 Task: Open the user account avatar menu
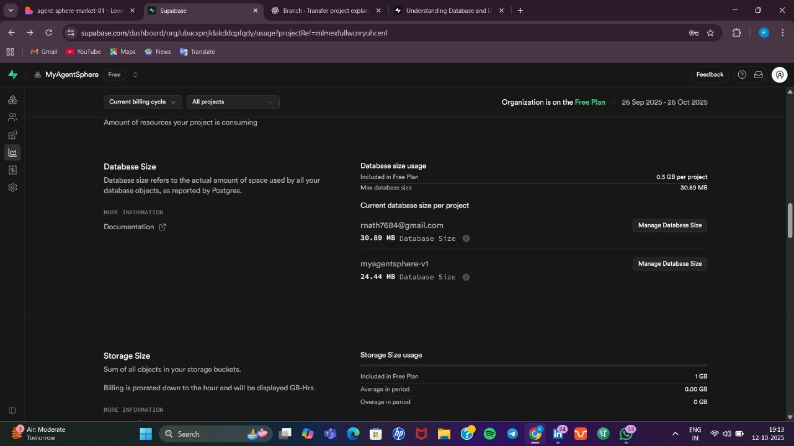click(780, 74)
